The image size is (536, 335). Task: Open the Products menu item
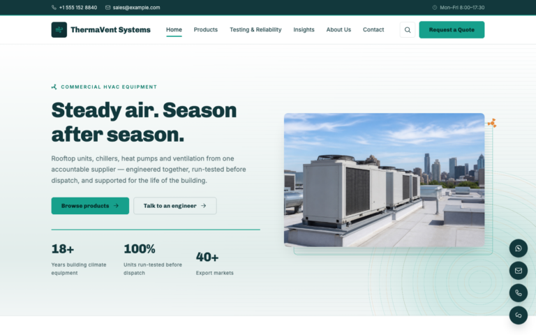(205, 30)
